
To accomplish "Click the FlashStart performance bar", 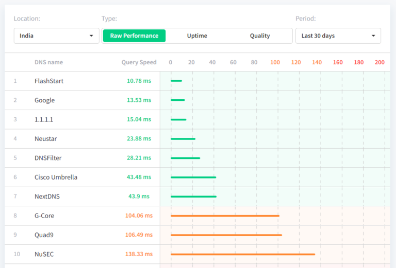I will [176, 81].
